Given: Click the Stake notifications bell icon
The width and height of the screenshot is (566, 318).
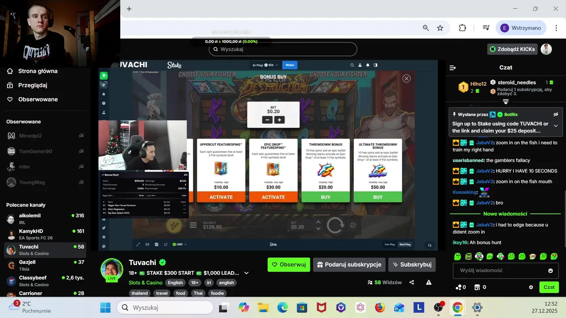Looking at the screenshot, I should coord(368,65).
